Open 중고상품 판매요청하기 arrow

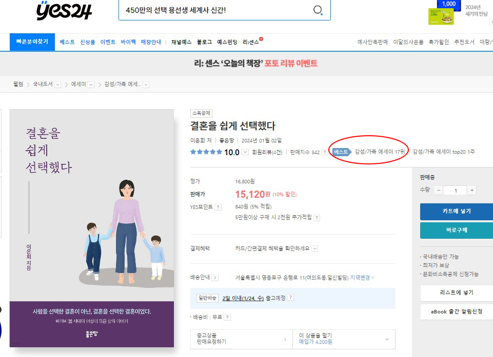pos(285,340)
